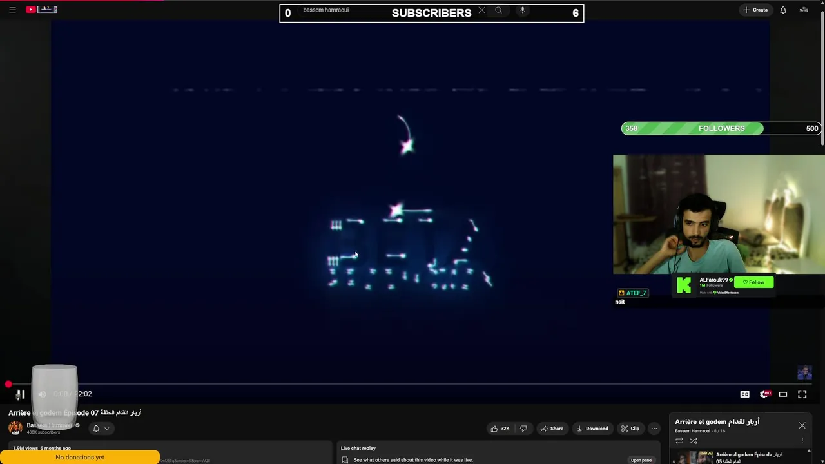Viewport: 825px width, 464px height.
Task: Click the Kick logo on stream overlay
Action: (684, 284)
